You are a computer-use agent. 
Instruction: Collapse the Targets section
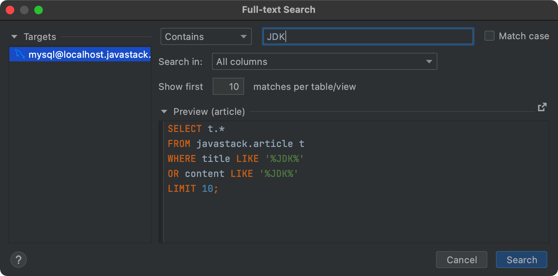click(14, 37)
